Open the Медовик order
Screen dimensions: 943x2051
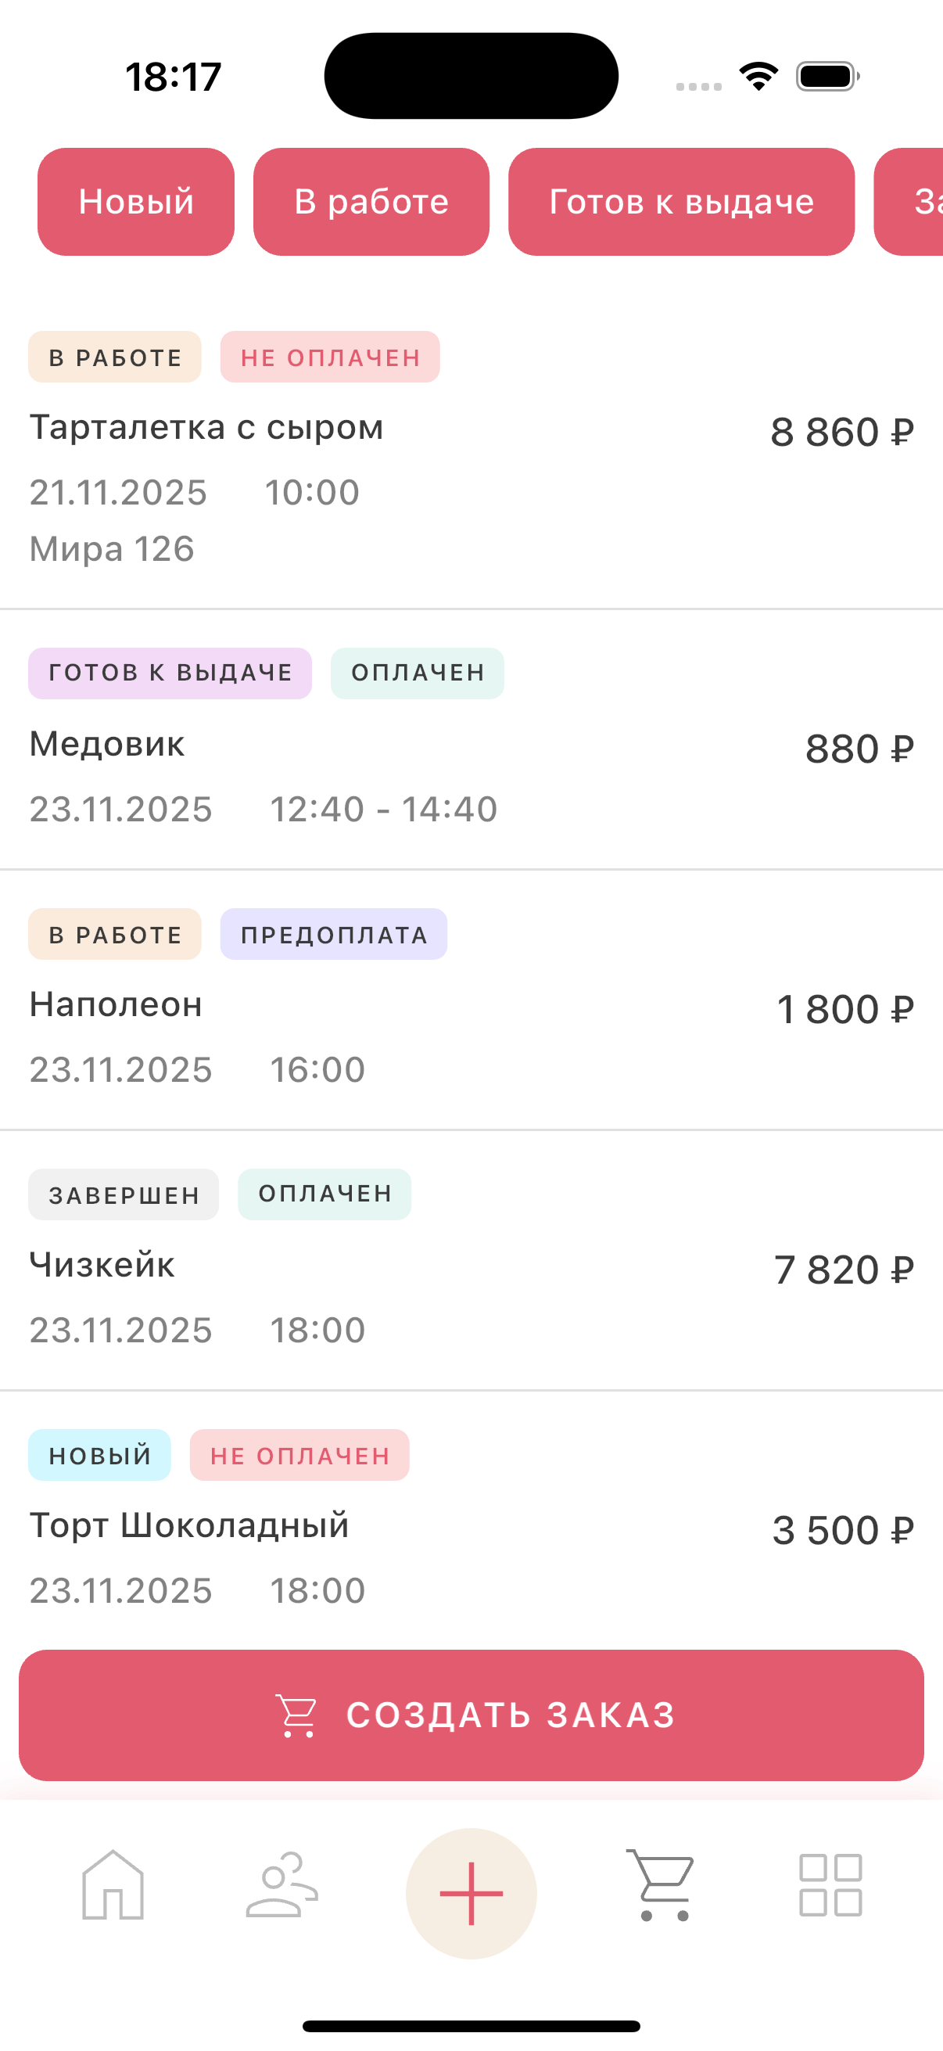471,749
